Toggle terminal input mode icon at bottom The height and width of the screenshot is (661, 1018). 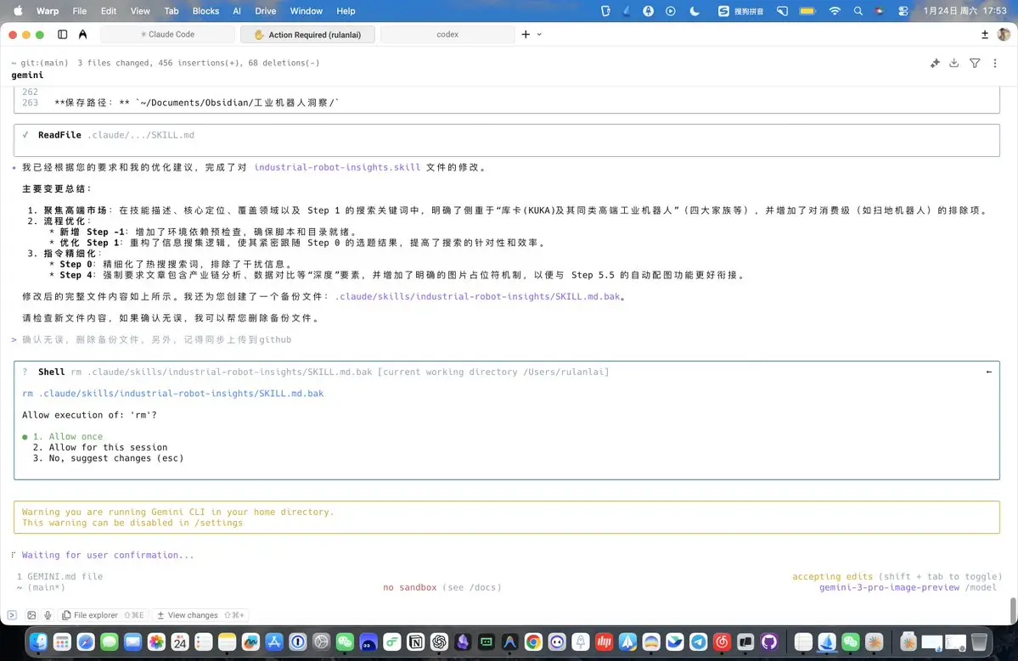[x=12, y=615]
